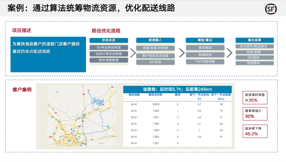Click the 路径优化流程 heading

(106, 31)
